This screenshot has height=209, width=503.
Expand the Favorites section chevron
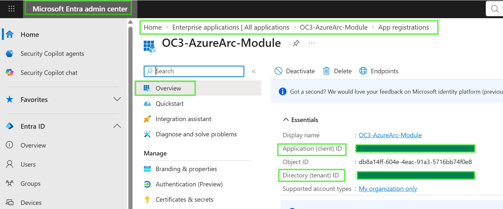click(x=117, y=99)
